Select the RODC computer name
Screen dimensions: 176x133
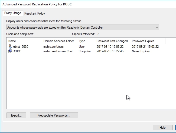[x=17, y=51]
